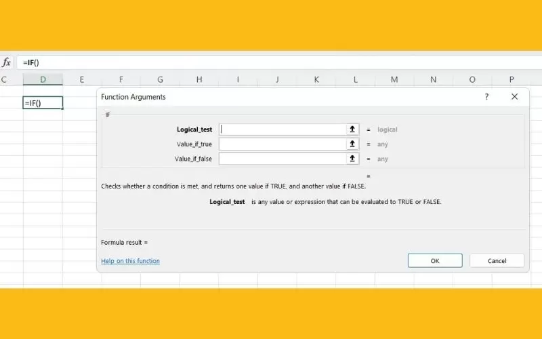Select column L header

coord(355,79)
